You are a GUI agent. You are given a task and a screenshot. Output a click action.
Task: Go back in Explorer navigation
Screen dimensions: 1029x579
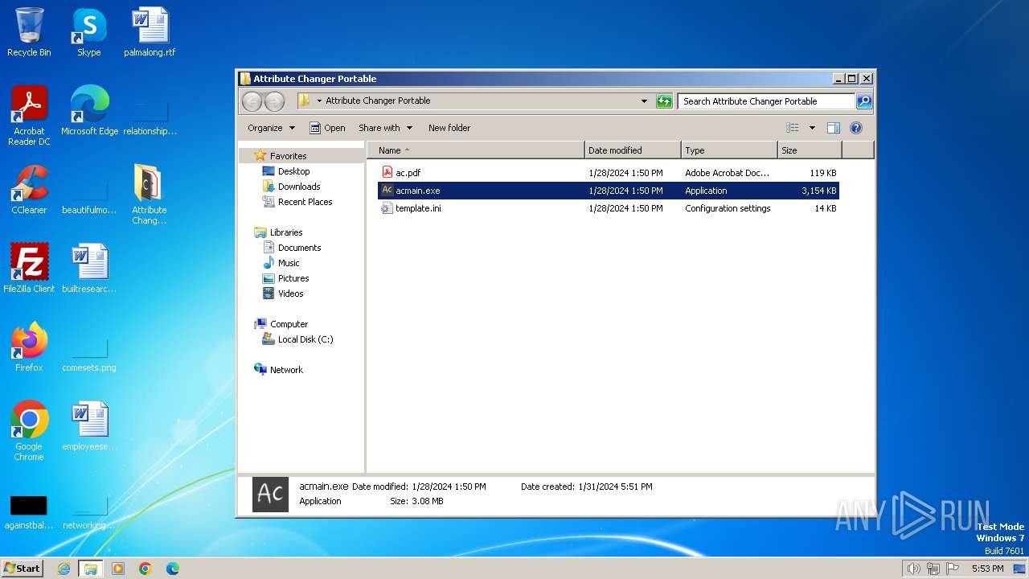[x=252, y=101]
